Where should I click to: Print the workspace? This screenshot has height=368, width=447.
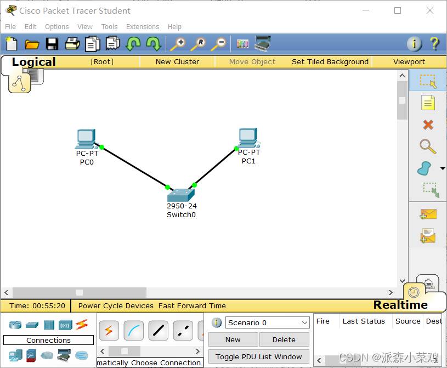point(72,44)
